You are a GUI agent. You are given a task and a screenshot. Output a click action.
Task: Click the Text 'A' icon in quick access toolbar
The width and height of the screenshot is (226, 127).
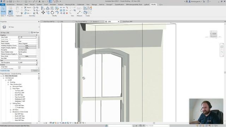[x=39, y=1]
